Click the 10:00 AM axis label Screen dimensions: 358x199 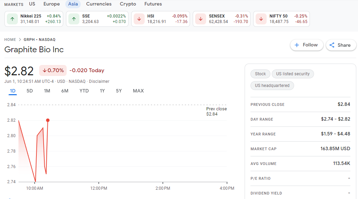[34, 188]
